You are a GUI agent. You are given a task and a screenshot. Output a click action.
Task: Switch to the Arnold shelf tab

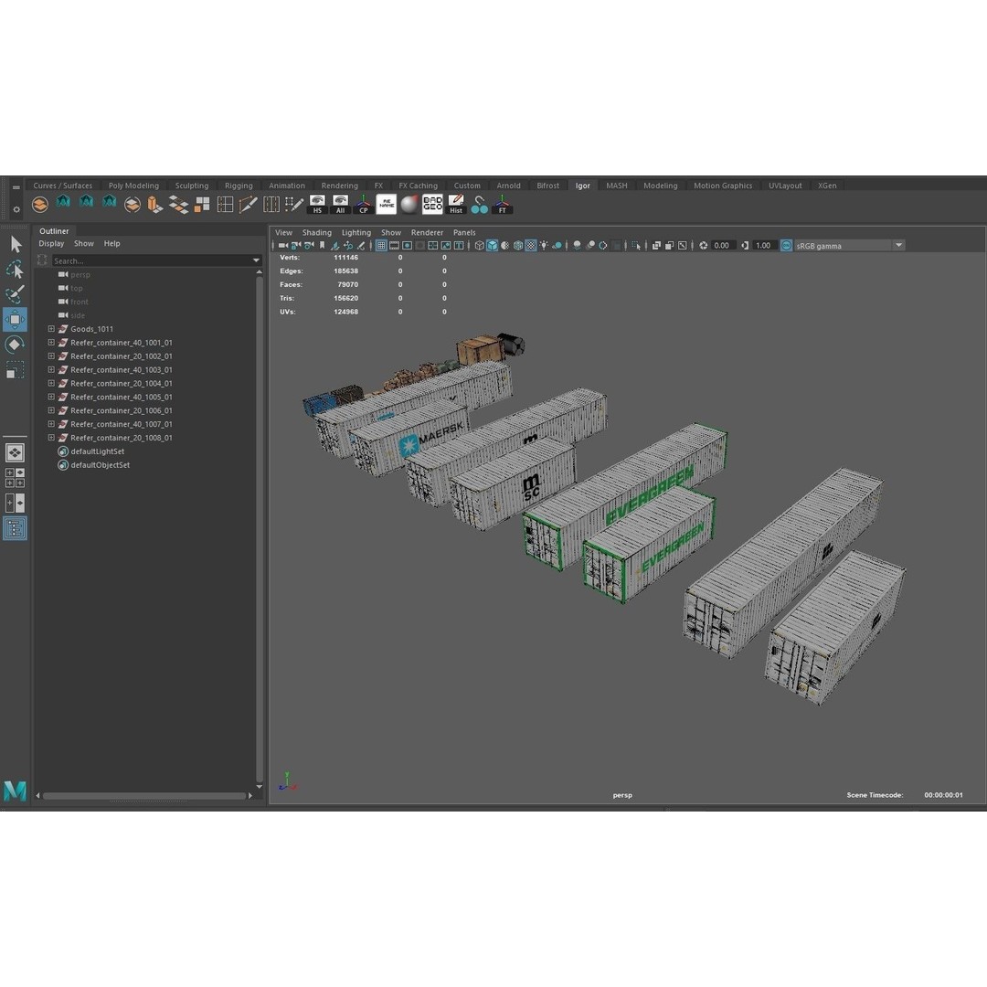coord(508,185)
